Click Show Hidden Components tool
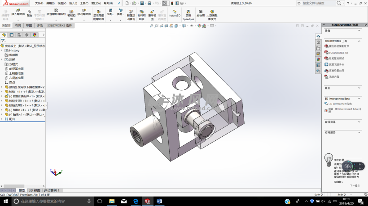368x206 pixels. tap(99, 15)
